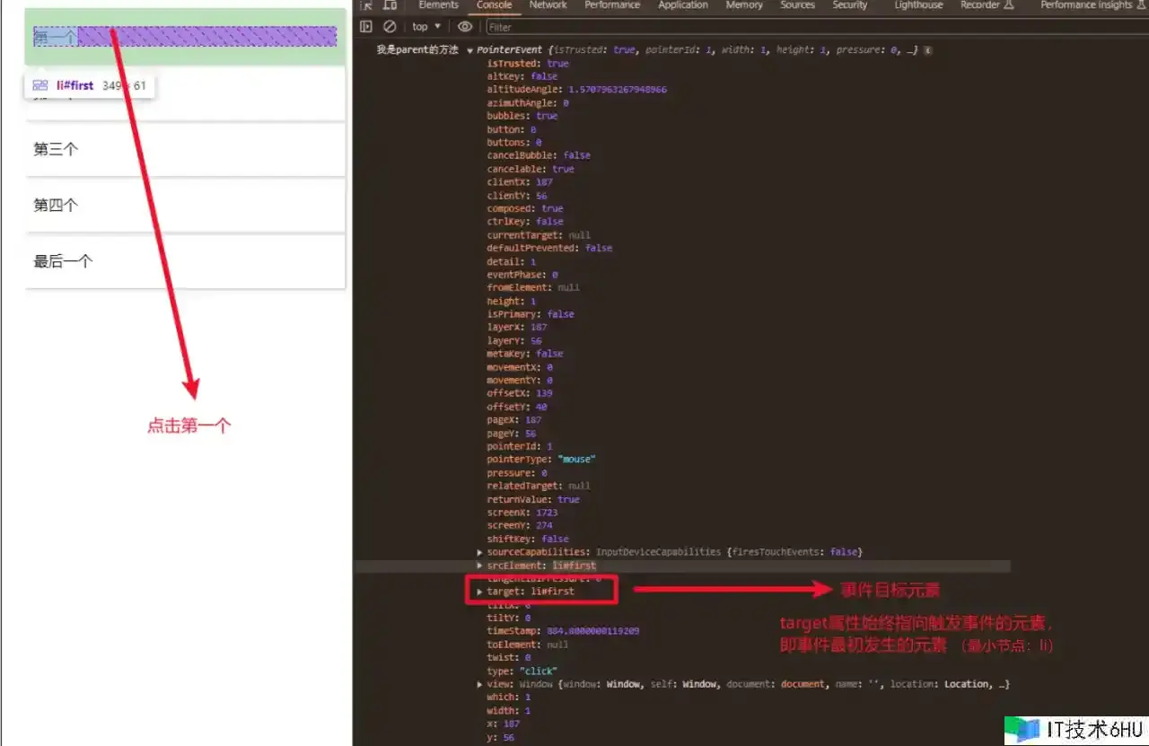Click the pointerId: 1 property row

tap(520, 446)
